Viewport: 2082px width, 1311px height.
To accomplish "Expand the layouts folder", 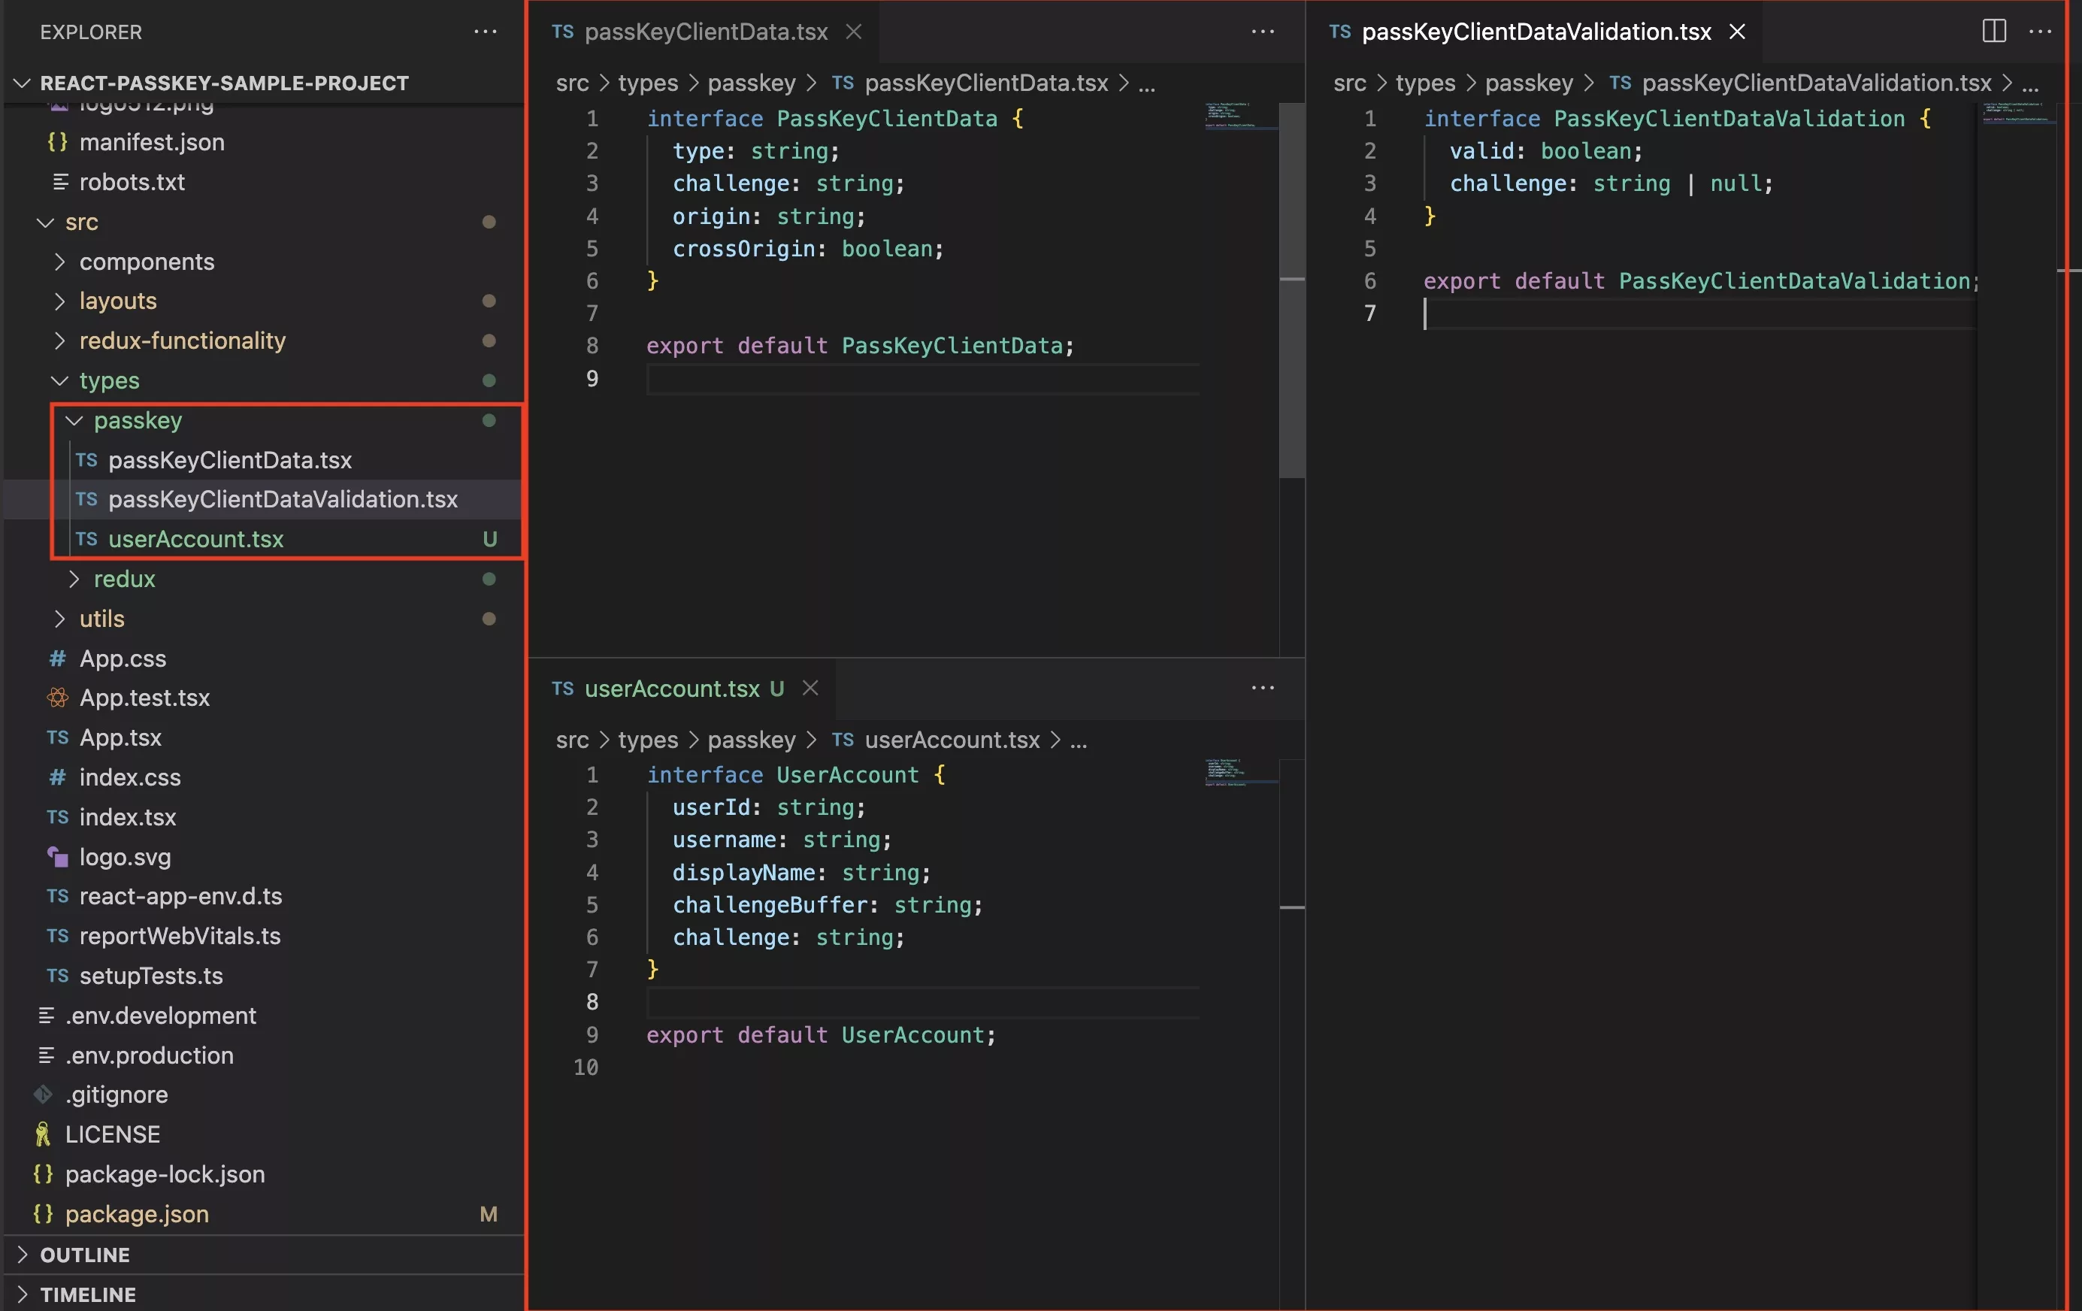I will [x=59, y=301].
